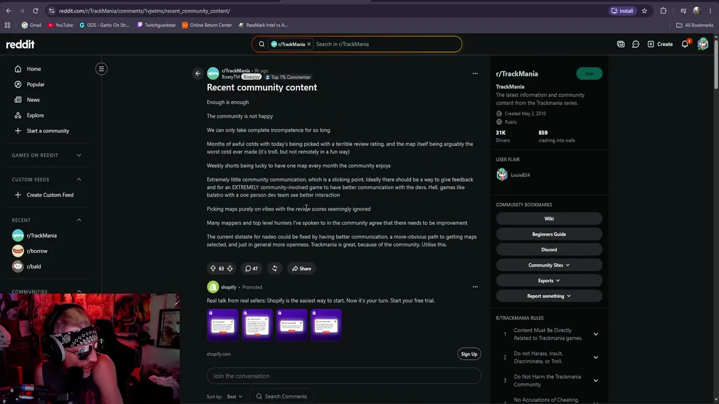Click the Search in r/TrackMania field
Viewport: 719px width, 404px height.
tap(385, 44)
